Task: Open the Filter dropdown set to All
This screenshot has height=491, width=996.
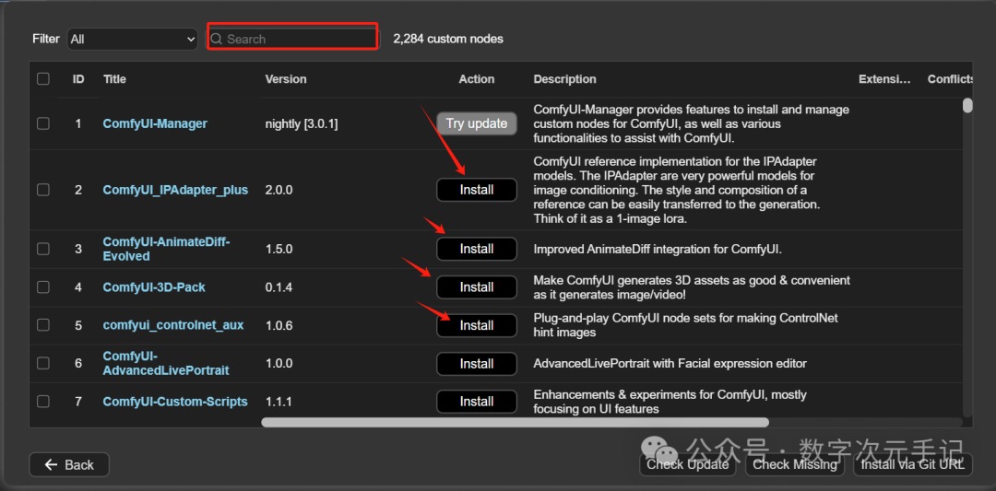Action: point(133,39)
